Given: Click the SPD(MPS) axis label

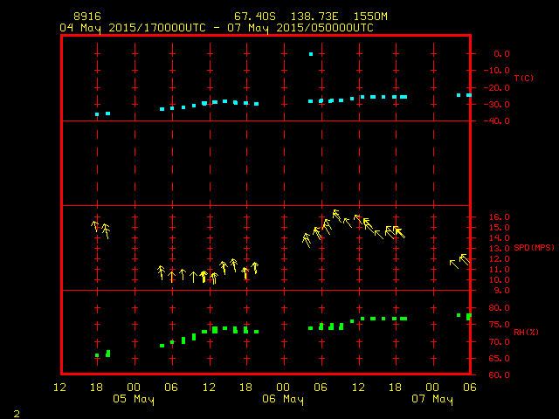Looking at the screenshot, I should (534, 248).
